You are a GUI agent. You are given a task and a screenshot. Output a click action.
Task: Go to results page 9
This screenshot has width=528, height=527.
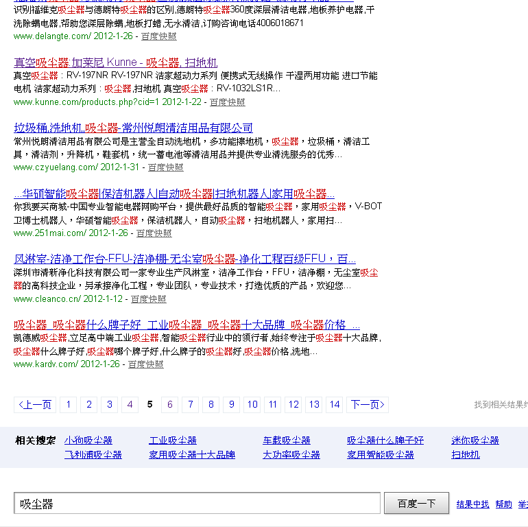coord(231,405)
